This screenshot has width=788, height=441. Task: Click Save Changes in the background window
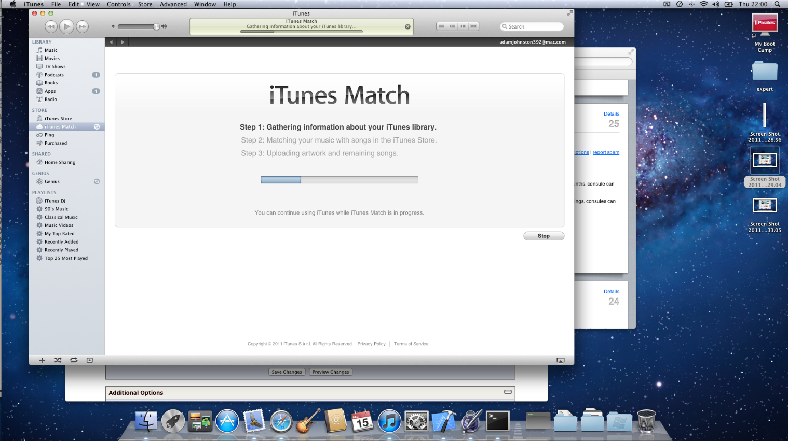click(x=287, y=372)
